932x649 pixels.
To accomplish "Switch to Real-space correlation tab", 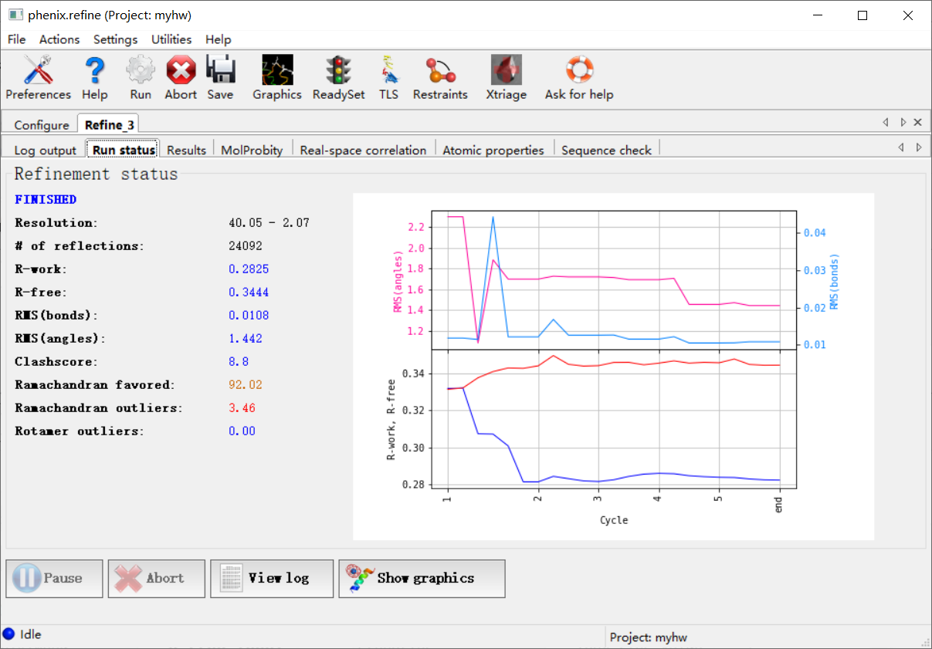I will click(x=363, y=150).
